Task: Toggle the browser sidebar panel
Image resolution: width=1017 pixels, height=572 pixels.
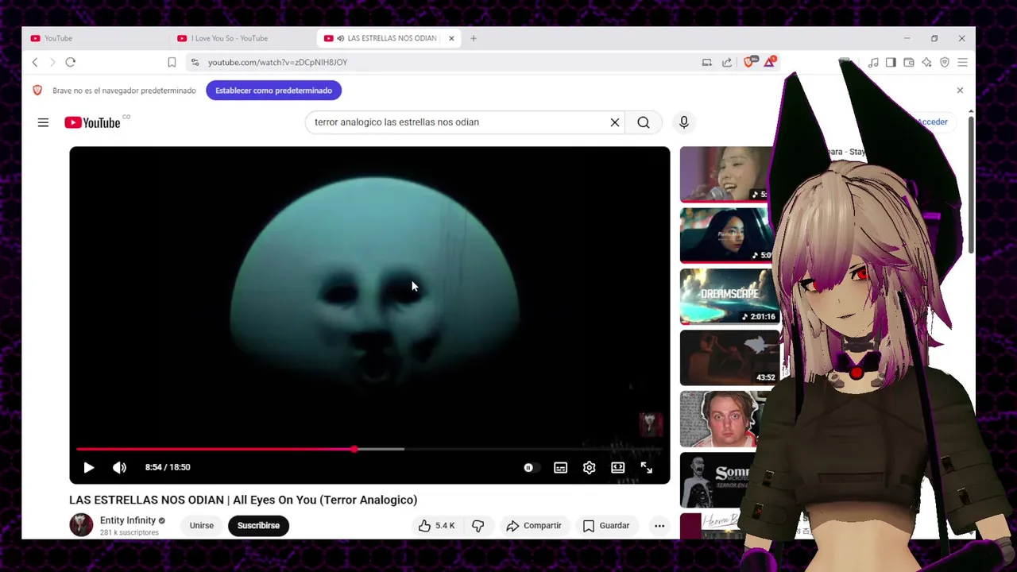Action: pos(891,62)
